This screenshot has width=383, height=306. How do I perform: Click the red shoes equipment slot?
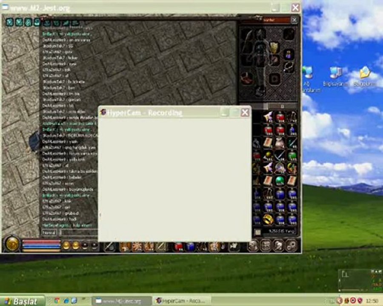[x=247, y=79]
